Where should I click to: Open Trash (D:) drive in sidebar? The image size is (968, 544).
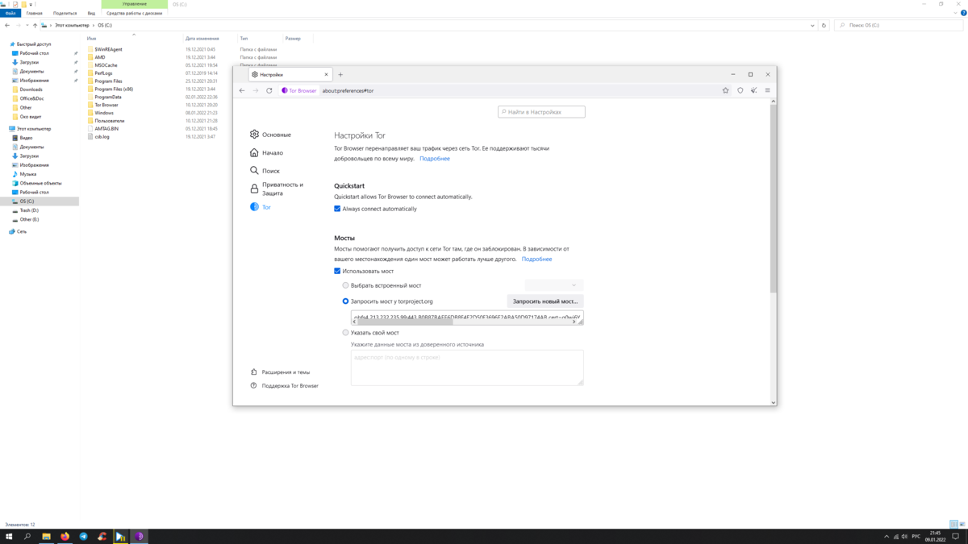click(29, 210)
